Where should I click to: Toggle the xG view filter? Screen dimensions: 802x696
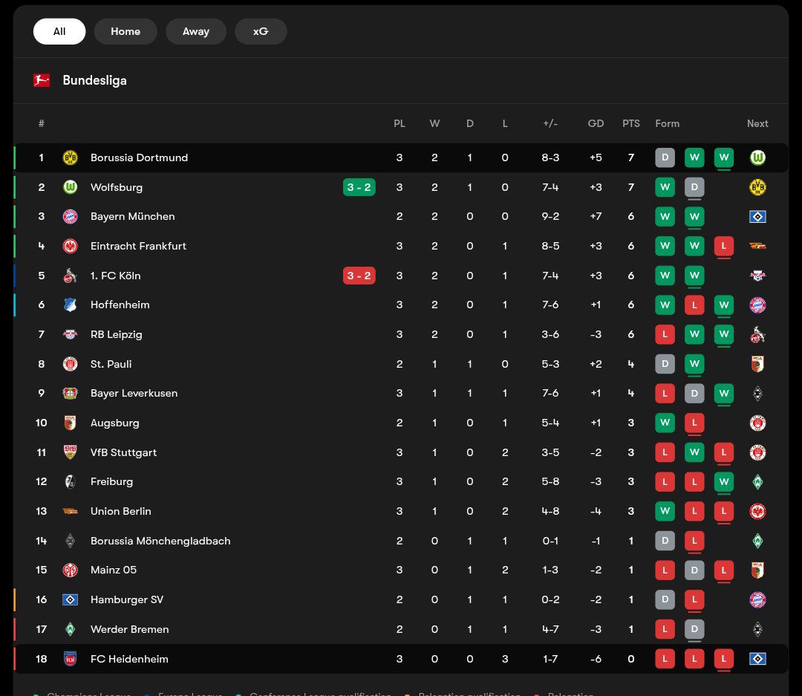click(x=261, y=31)
